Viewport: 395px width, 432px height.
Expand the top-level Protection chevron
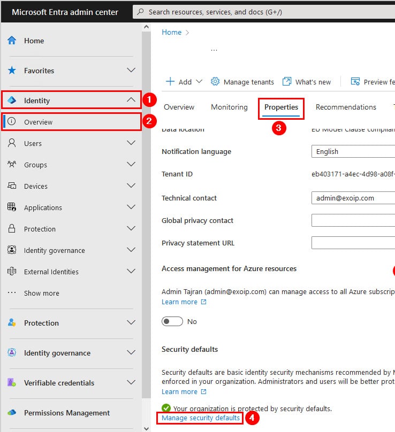[x=131, y=322]
